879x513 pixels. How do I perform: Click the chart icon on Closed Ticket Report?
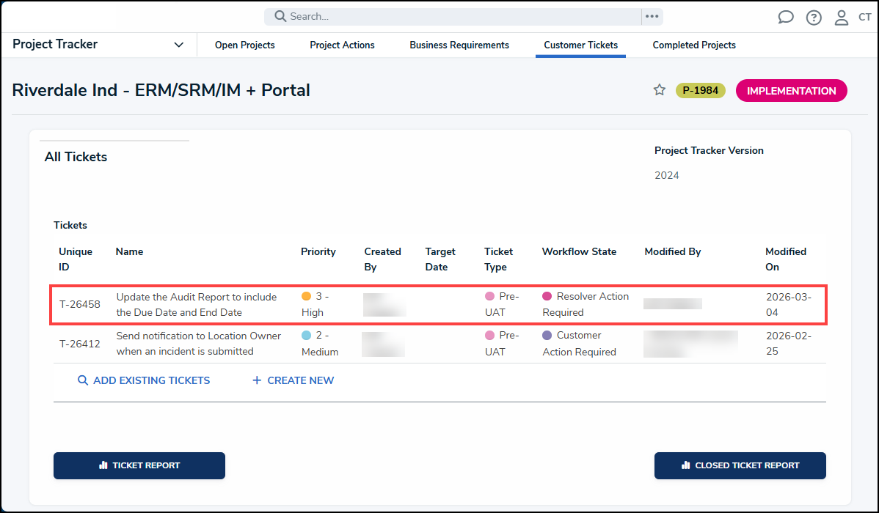click(x=685, y=465)
